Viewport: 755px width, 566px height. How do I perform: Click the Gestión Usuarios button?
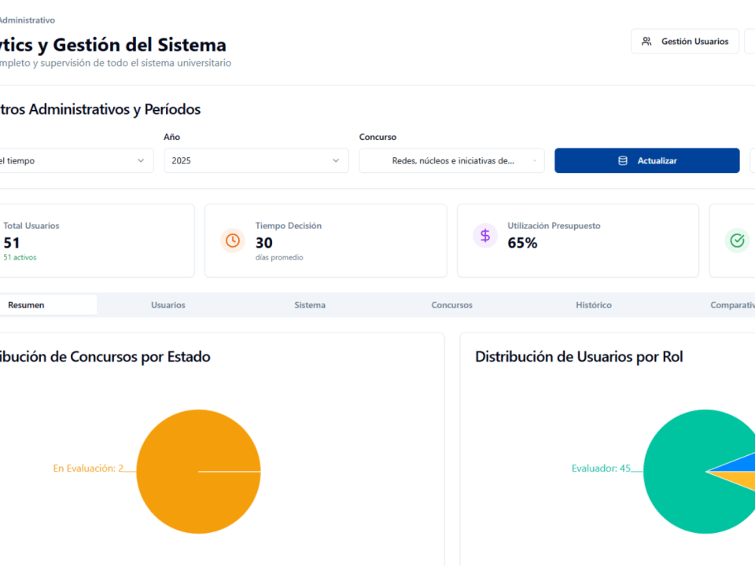coord(685,42)
